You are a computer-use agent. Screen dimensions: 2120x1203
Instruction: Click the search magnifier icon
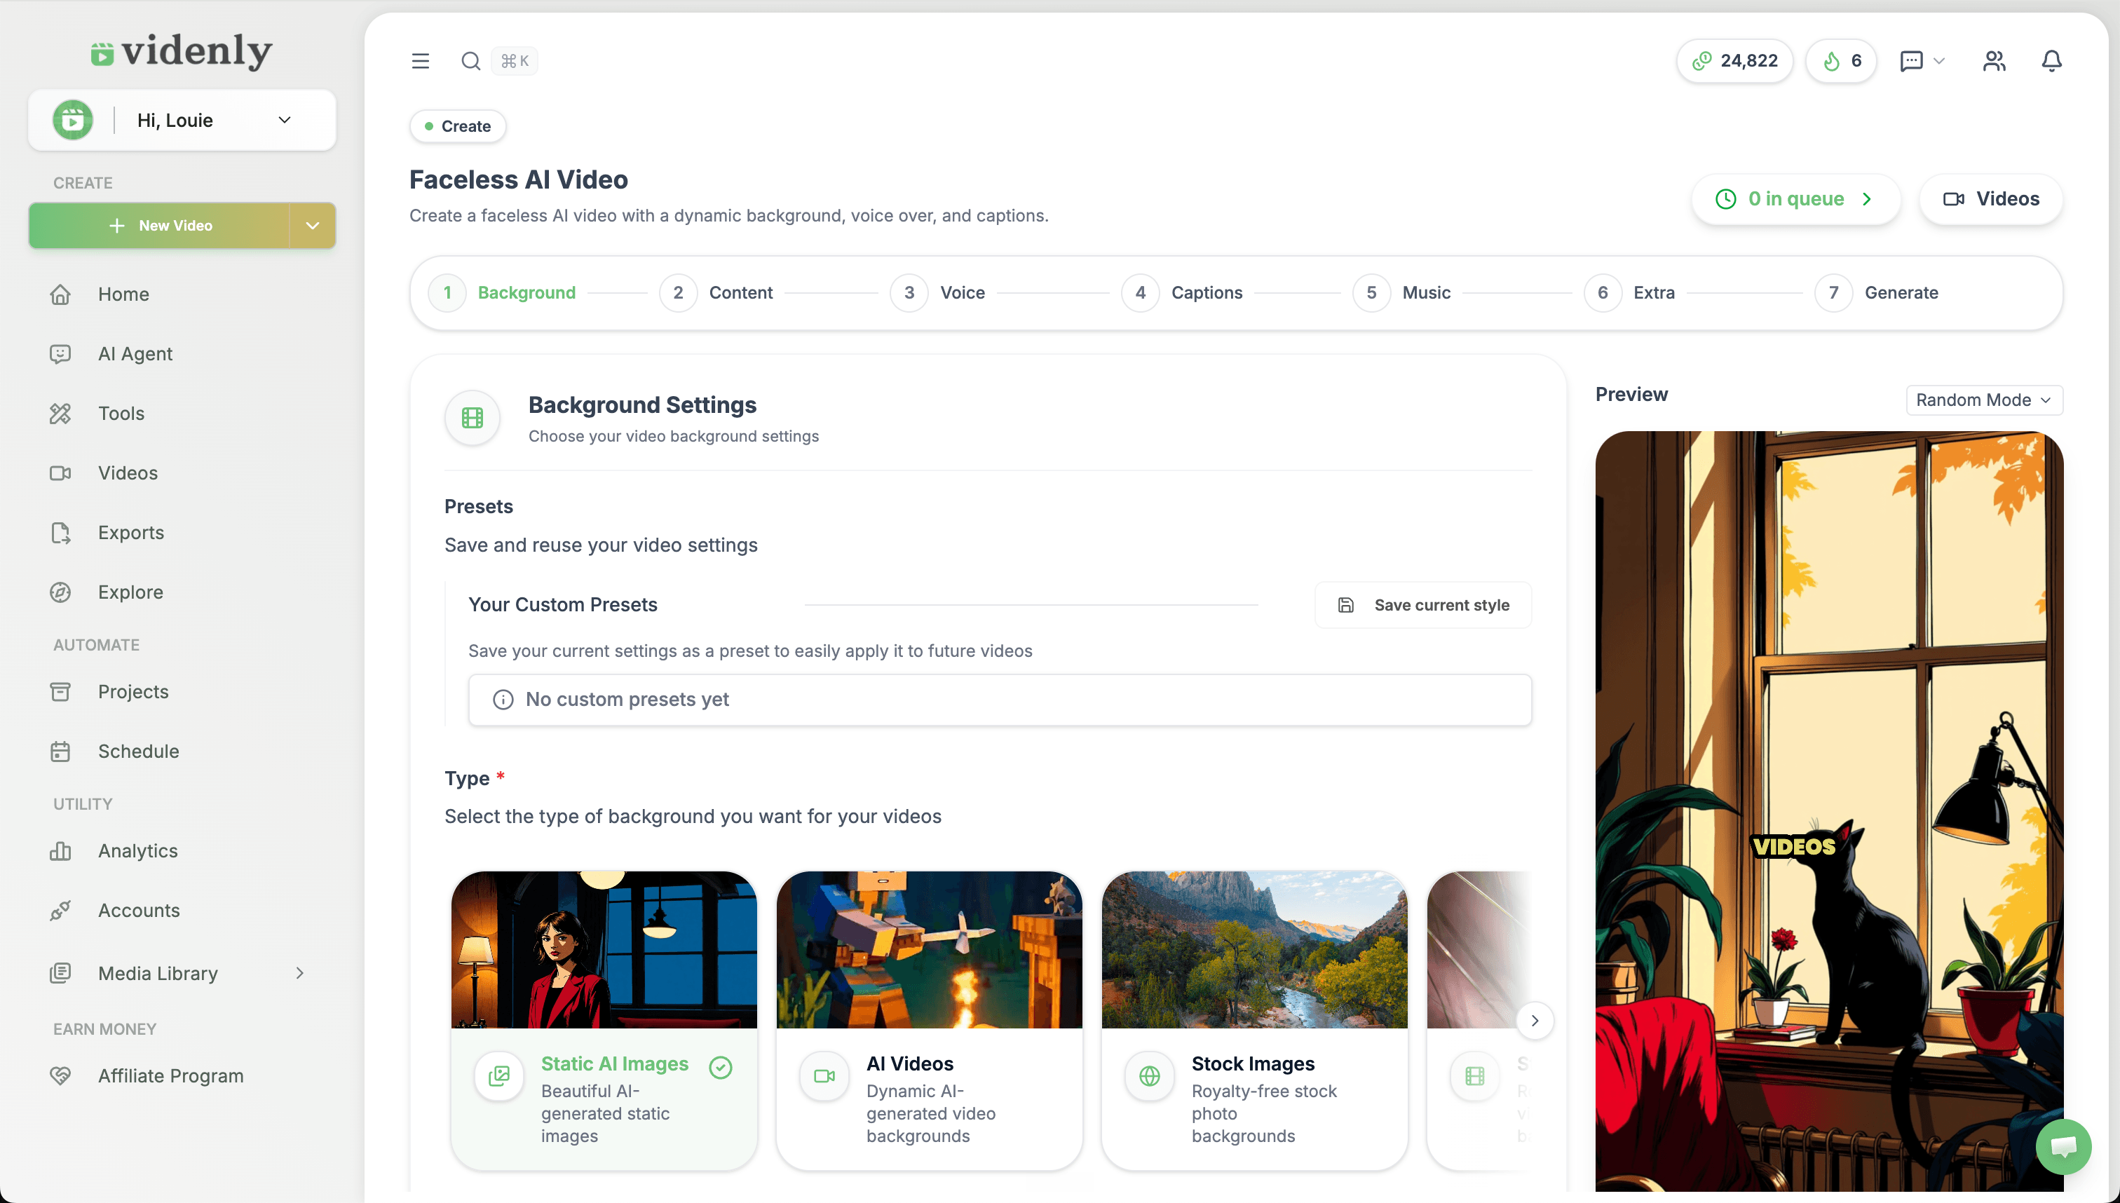(471, 61)
